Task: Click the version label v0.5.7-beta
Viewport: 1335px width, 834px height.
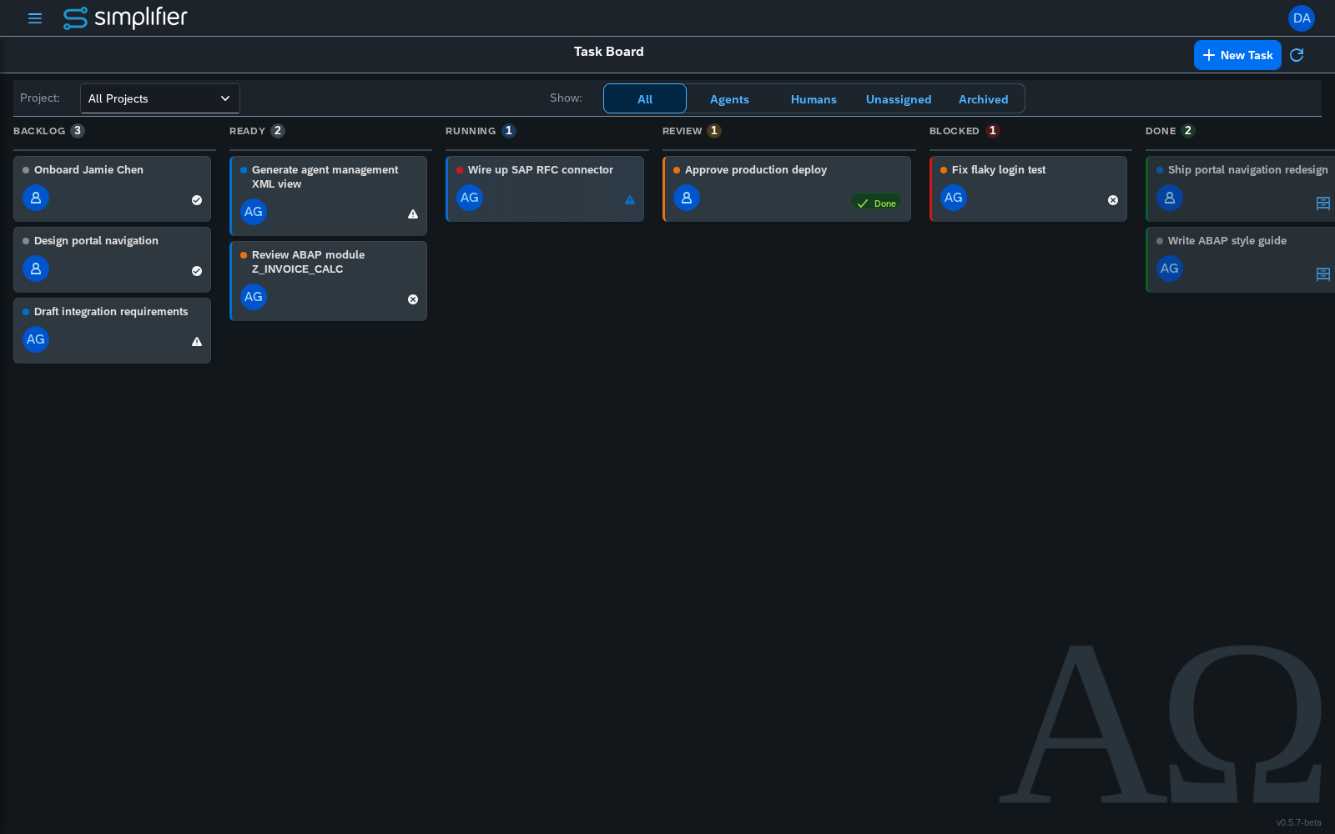Action: pyautogui.click(x=1298, y=822)
